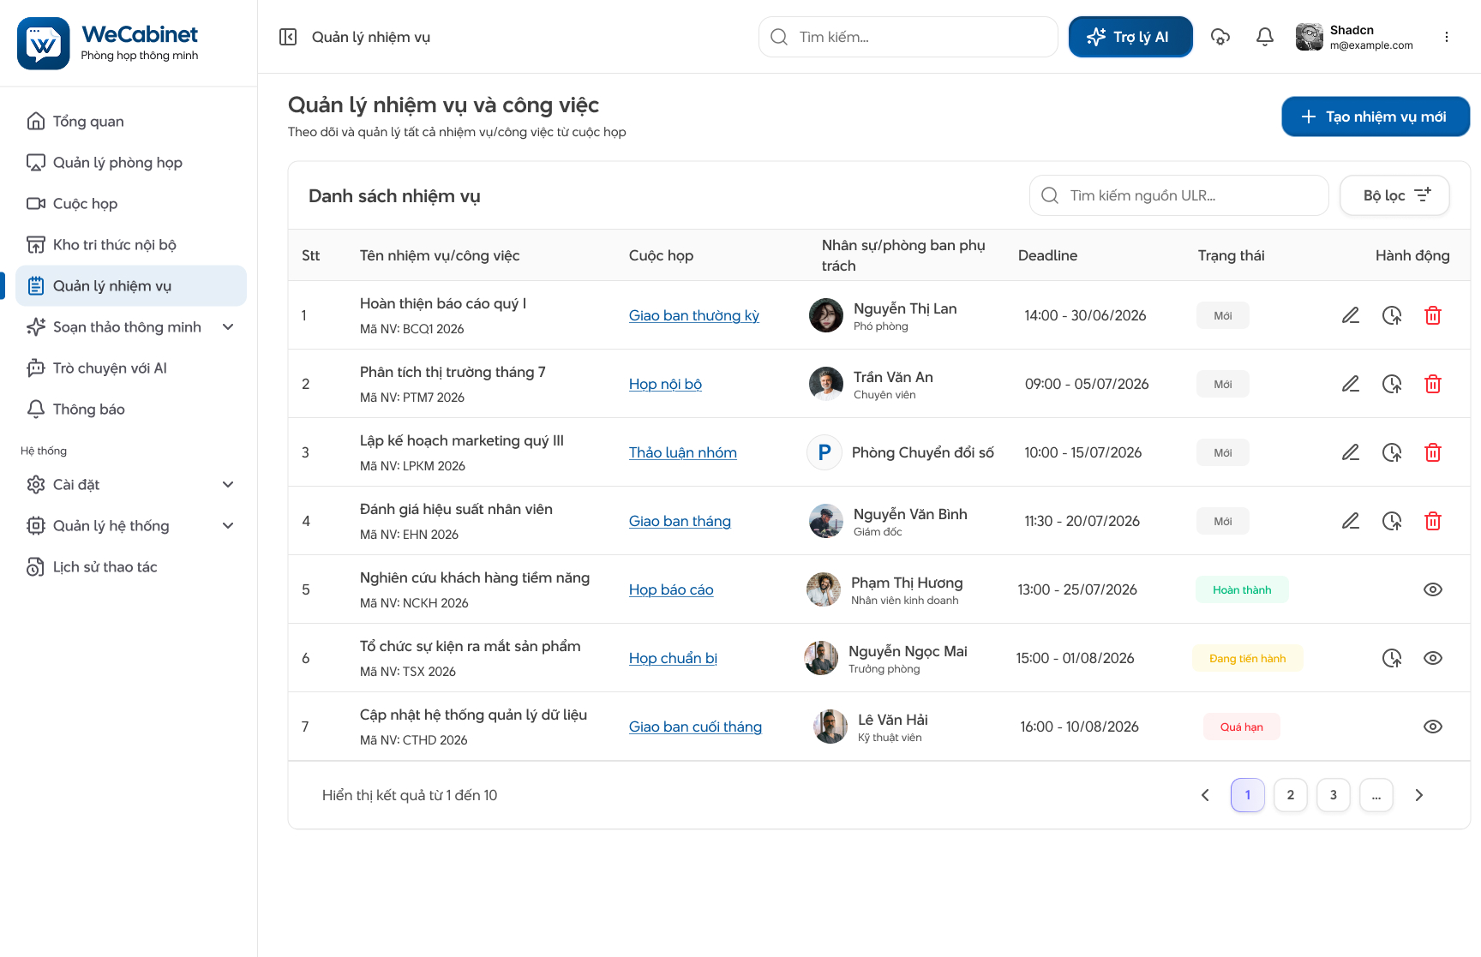This screenshot has height=957, width=1481.
Task: View details of Nghiên cứu khách hàng task
Action: click(x=1433, y=589)
